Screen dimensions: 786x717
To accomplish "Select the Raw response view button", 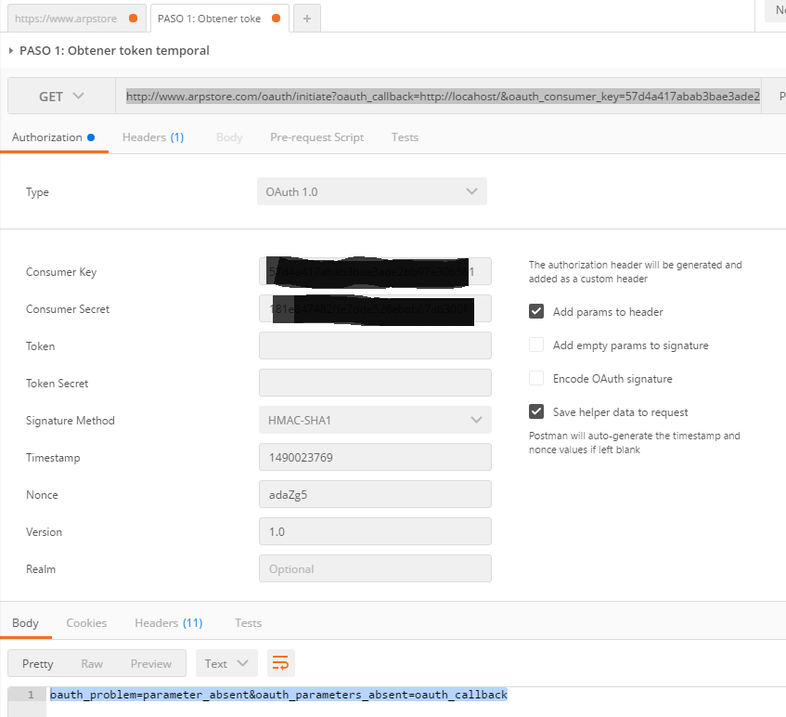I will 92,663.
